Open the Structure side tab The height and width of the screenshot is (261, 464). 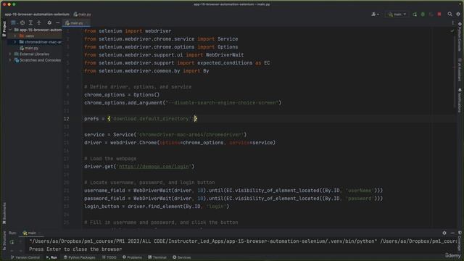coord(4,241)
